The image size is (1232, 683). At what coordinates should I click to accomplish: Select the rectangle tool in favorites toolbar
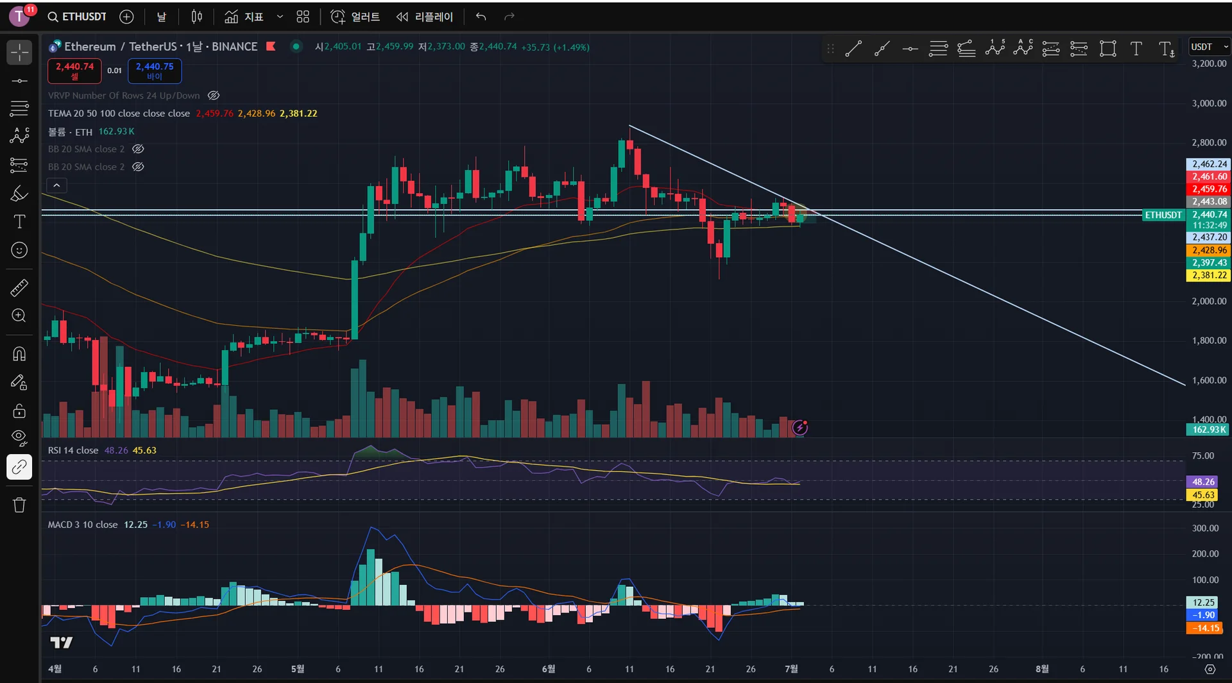(1108, 49)
